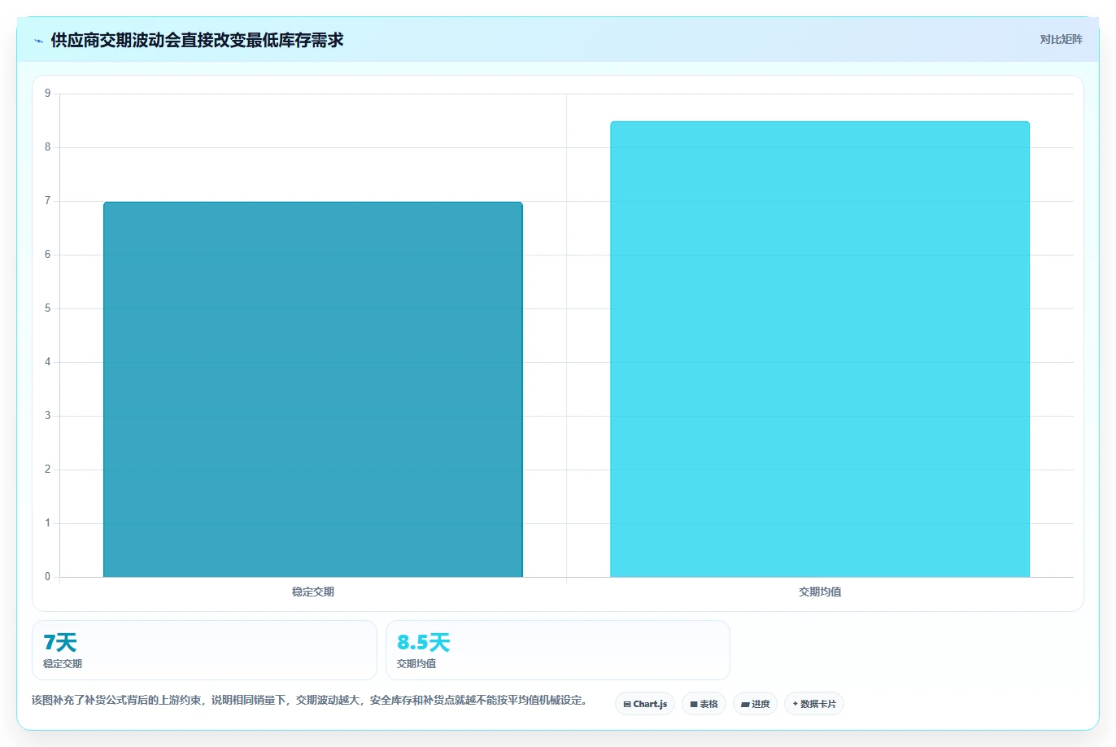This screenshot has width=1116, height=747.
Task: Click the y-axis value 5
Action: click(x=47, y=308)
